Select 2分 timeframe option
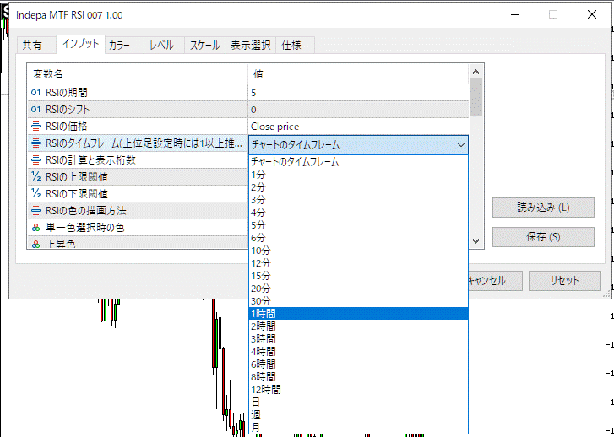The image size is (614, 437). (358, 187)
